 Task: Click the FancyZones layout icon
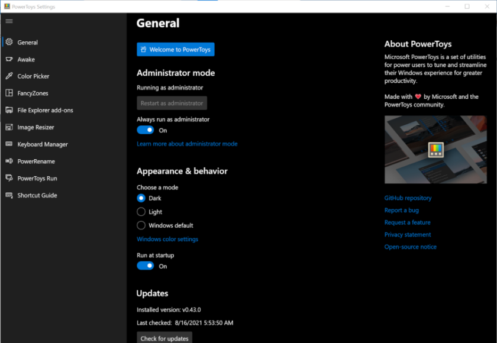[9, 93]
